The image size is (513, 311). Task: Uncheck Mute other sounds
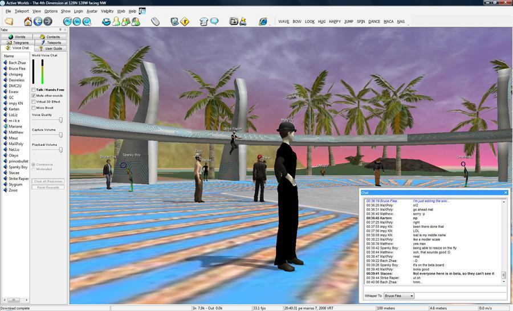tap(34, 96)
